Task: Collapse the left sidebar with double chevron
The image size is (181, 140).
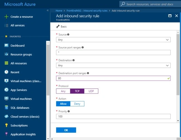Action: [x=48, y=11]
